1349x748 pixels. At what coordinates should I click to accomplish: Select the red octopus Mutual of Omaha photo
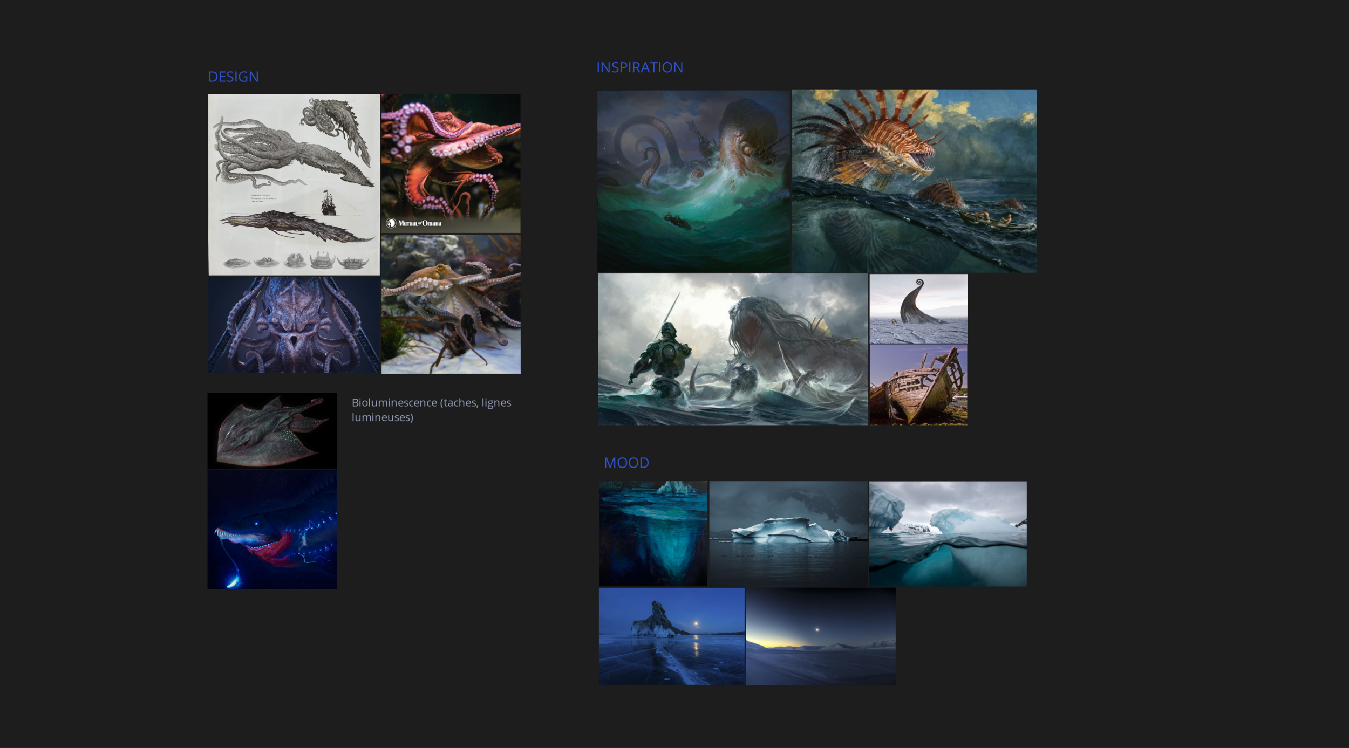point(451,156)
